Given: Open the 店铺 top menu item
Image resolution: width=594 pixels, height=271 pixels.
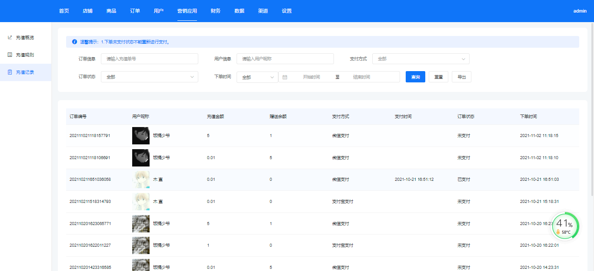Looking at the screenshot, I should 87,11.
